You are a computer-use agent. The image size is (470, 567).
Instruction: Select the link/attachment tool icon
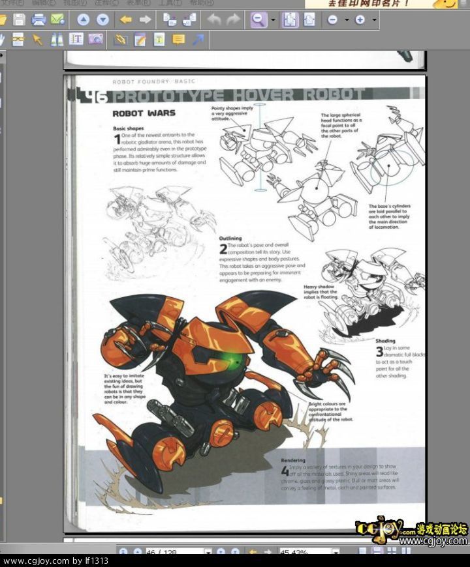(x=120, y=39)
